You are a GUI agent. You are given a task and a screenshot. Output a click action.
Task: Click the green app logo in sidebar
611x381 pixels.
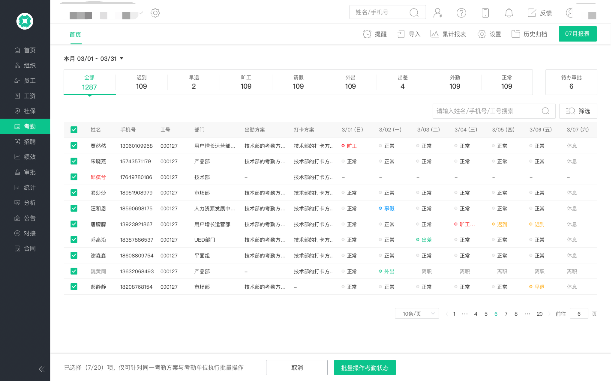[25, 21]
